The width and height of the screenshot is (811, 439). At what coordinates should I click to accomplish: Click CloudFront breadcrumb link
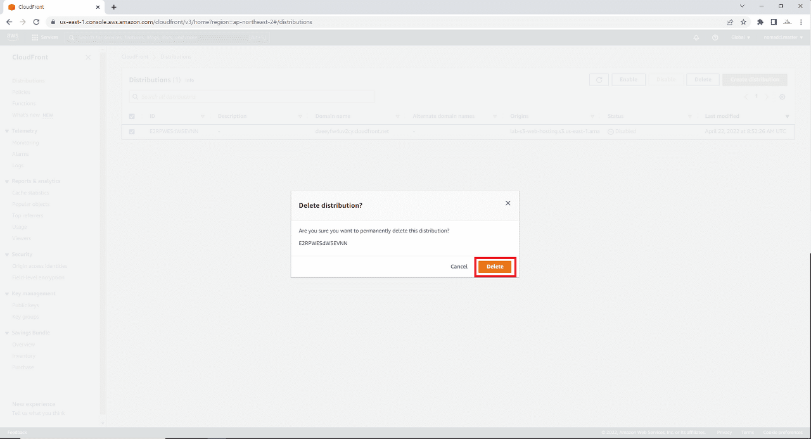(135, 57)
